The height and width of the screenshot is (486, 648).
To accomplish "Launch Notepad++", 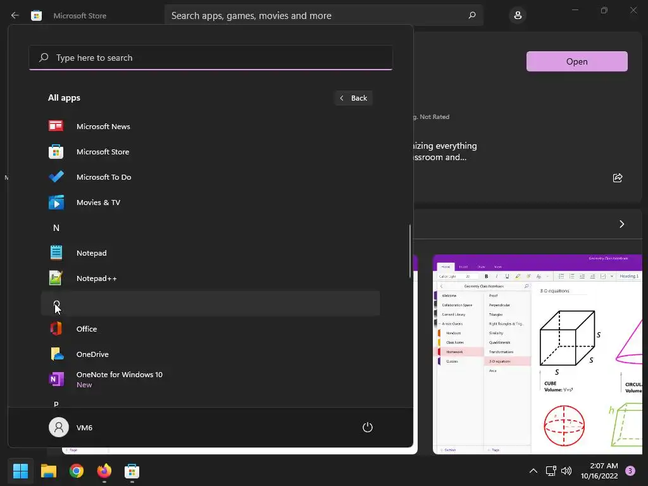I will pos(210,278).
